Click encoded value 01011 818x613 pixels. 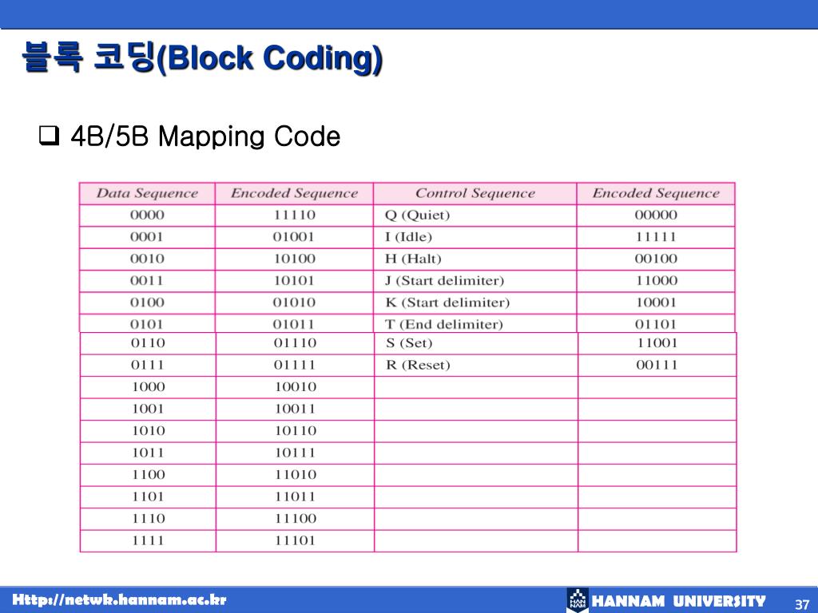click(294, 324)
